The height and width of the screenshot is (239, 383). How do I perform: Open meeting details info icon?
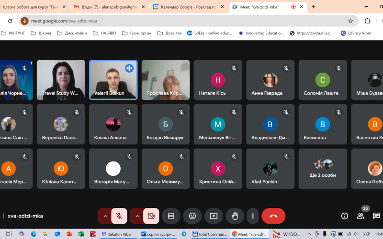point(345,216)
